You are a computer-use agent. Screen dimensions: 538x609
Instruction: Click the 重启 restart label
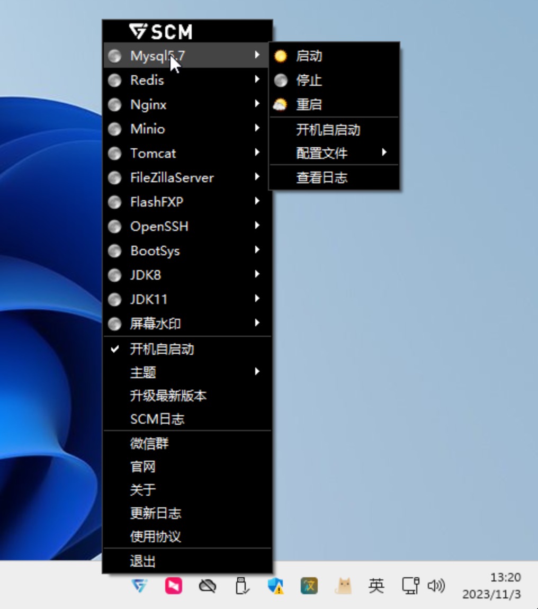pos(309,104)
